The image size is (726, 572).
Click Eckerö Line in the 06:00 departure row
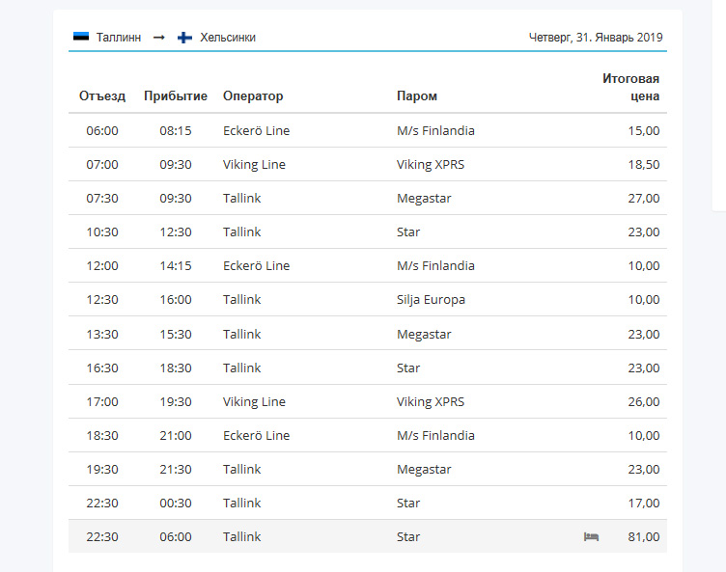(x=257, y=130)
